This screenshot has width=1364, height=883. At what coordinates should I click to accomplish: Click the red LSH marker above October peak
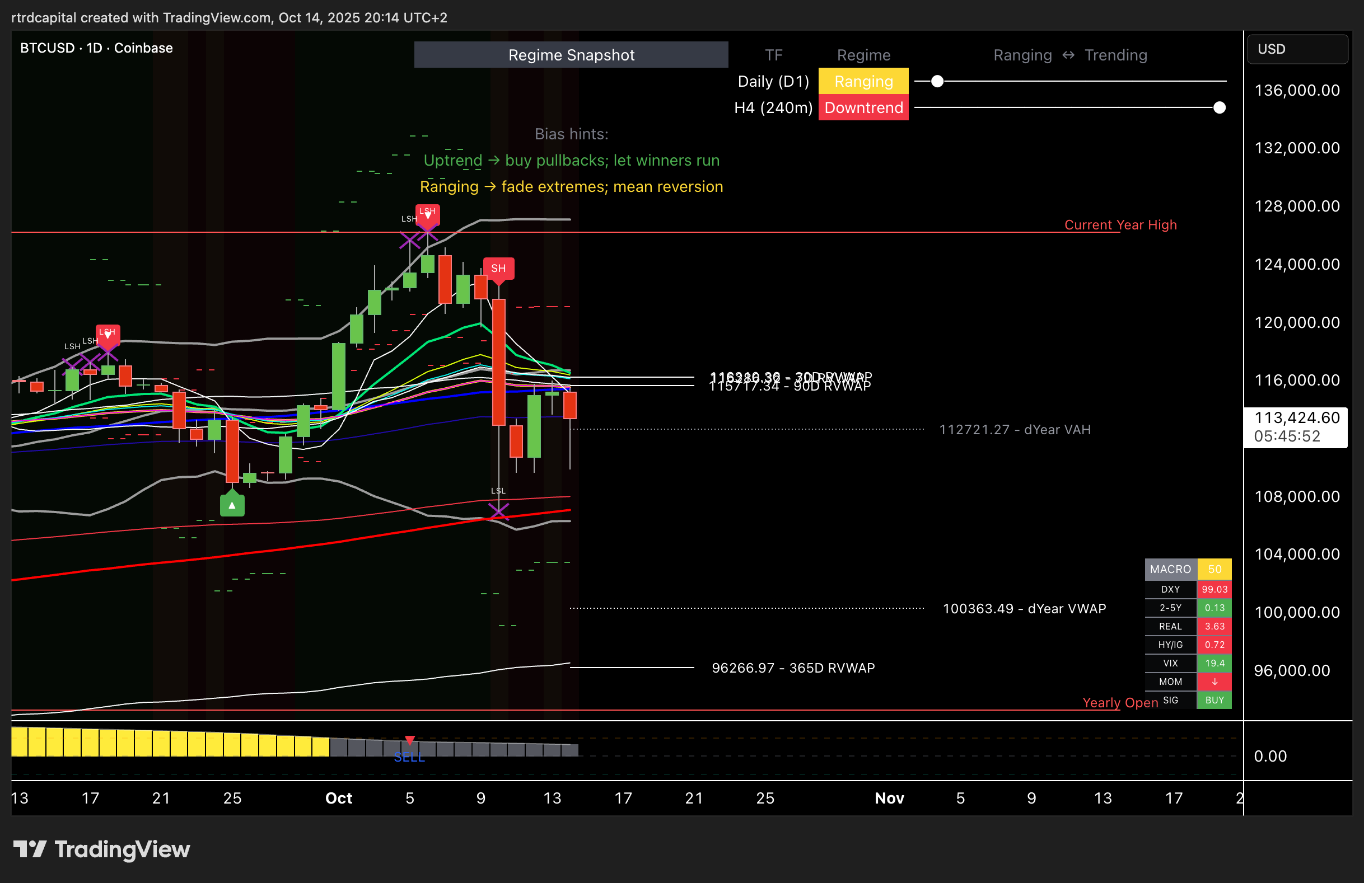[x=428, y=214]
